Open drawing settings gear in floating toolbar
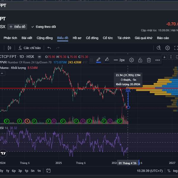Image resolution: width=178 pixels, height=178 pixels. pyautogui.click(x=131, y=60)
